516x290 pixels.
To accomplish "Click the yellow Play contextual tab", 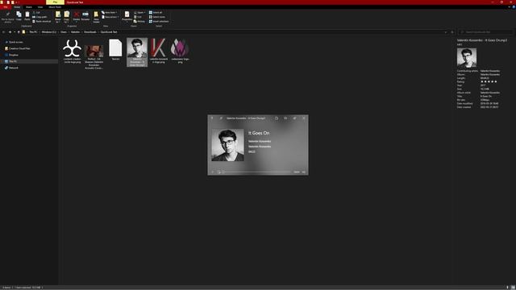I will 55,2.
